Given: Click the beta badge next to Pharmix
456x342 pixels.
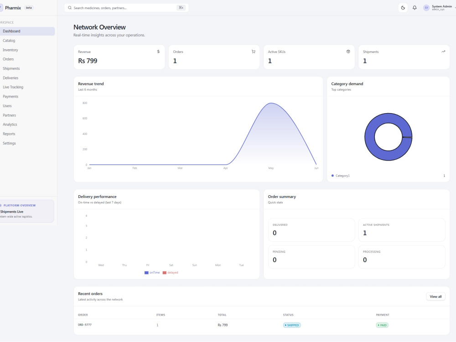Looking at the screenshot, I should (x=29, y=8).
